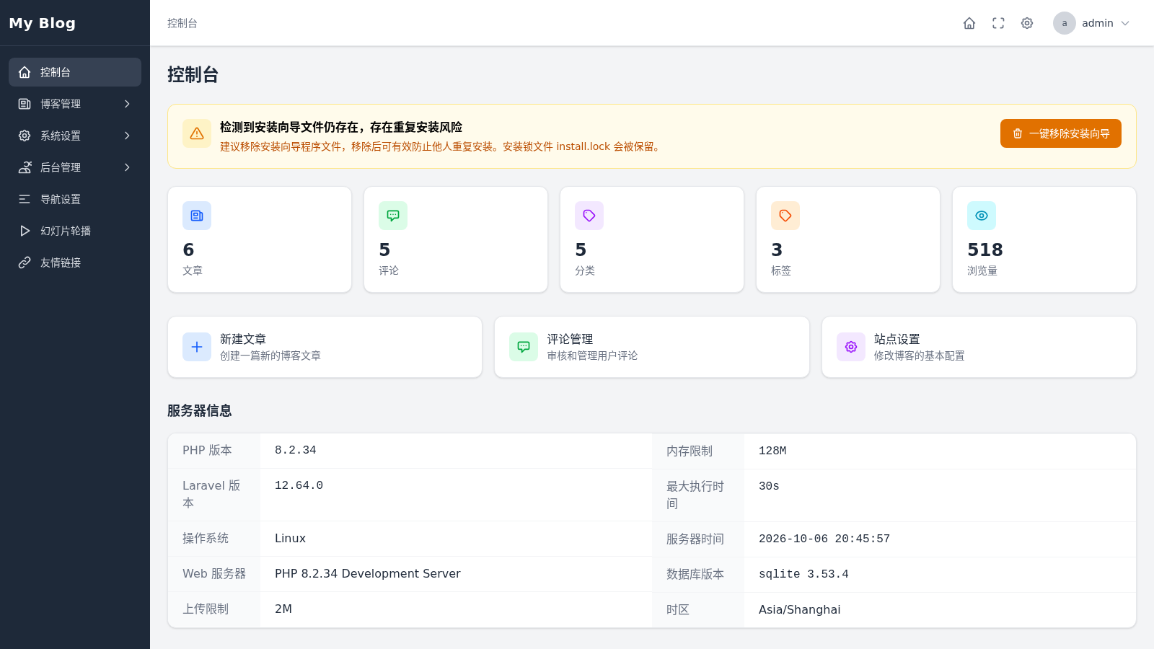Screen dimensions: 1154x649
Task: Toggle fullscreen mode icon
Action: click(998, 23)
